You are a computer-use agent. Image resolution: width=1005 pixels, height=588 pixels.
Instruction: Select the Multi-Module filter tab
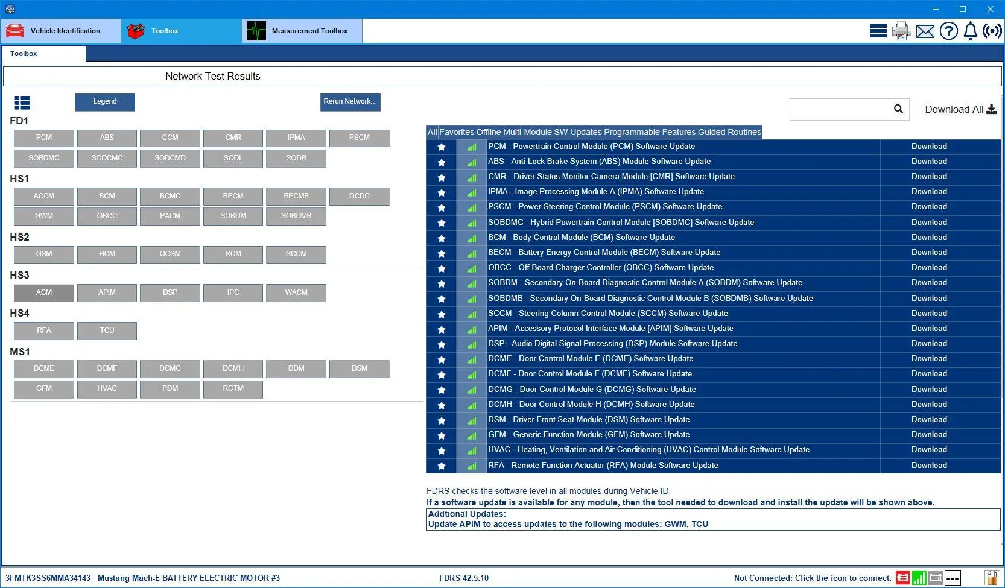click(527, 132)
